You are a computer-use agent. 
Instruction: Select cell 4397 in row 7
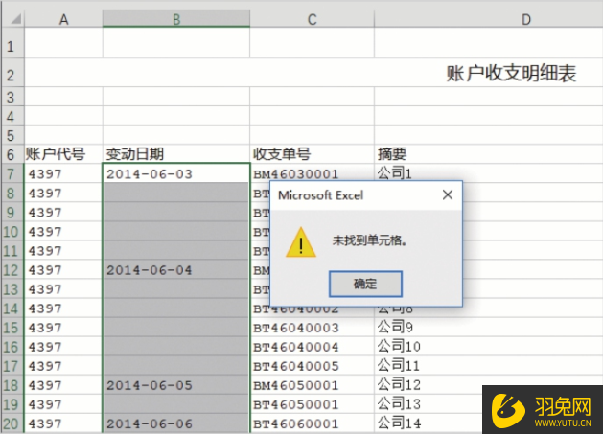[x=64, y=173]
